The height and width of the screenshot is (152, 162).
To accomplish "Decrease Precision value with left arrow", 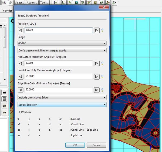I will point(21,30).
